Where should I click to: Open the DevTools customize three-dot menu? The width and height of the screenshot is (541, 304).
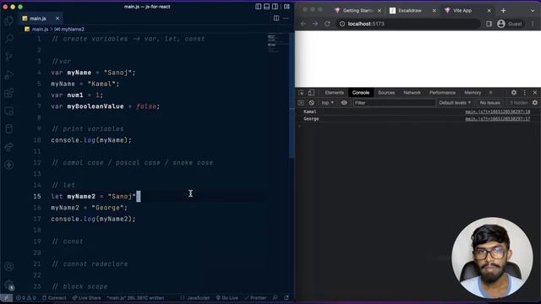tap(524, 92)
